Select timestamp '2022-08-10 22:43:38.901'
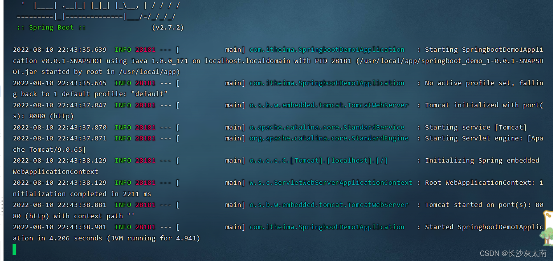Image resolution: width=553 pixels, height=261 pixels. coord(59,227)
